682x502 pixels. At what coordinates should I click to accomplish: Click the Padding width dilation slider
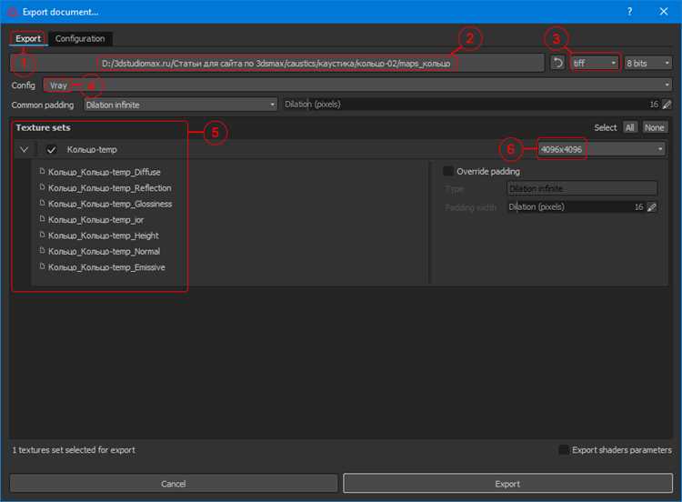tap(576, 207)
